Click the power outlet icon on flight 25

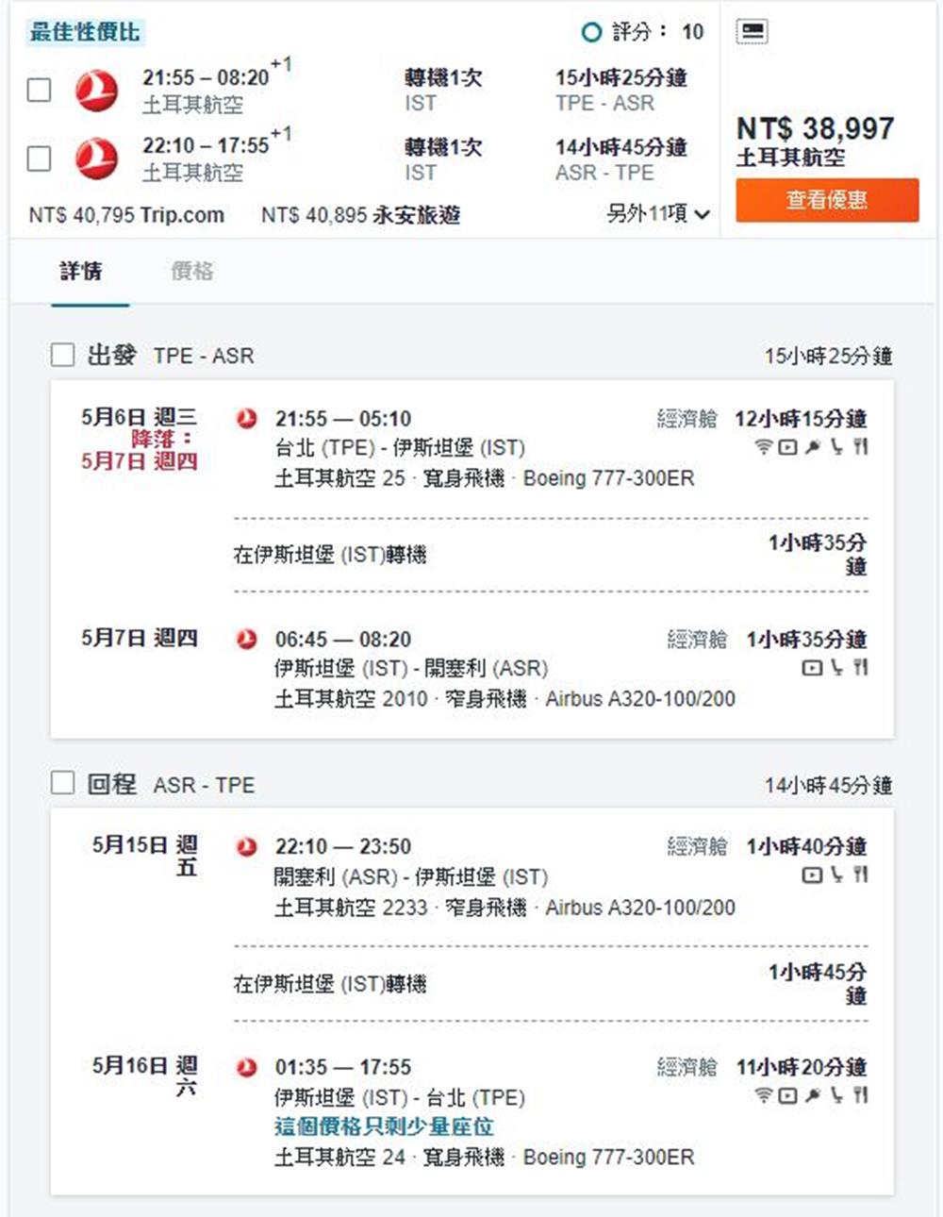pos(812,447)
